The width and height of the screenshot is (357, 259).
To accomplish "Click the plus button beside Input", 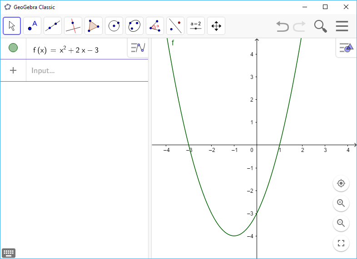I will pos(13,70).
